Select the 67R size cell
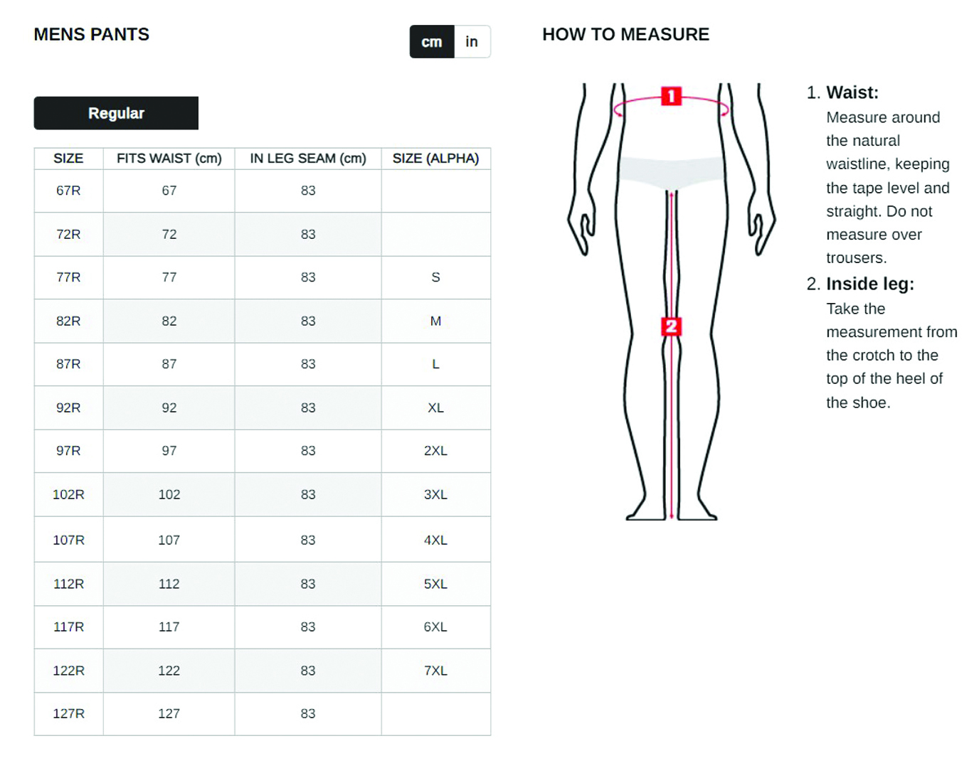The image size is (979, 773). (x=68, y=191)
